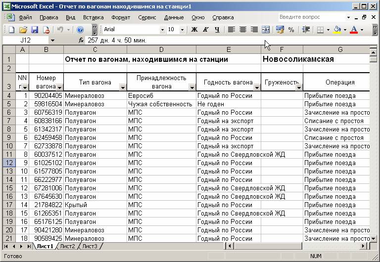Select the Крытый wagon type cell

95,205
